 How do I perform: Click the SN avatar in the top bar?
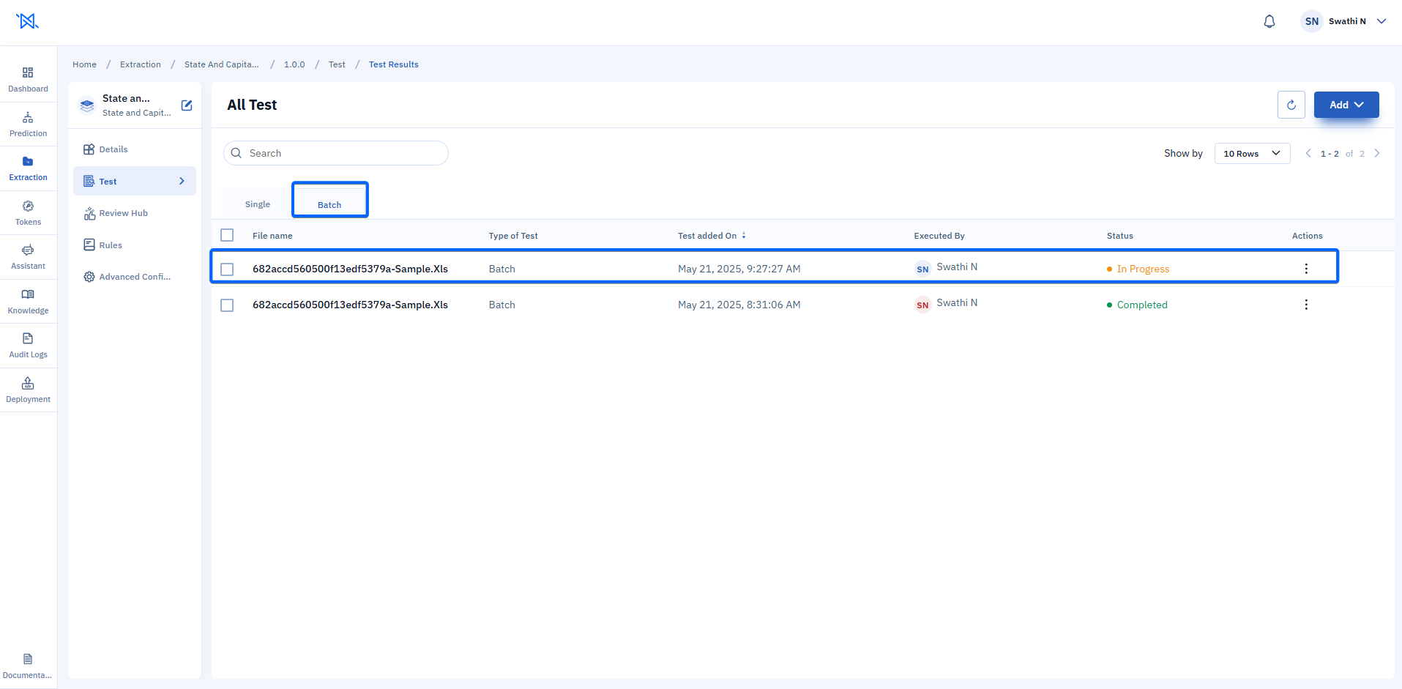1312,21
